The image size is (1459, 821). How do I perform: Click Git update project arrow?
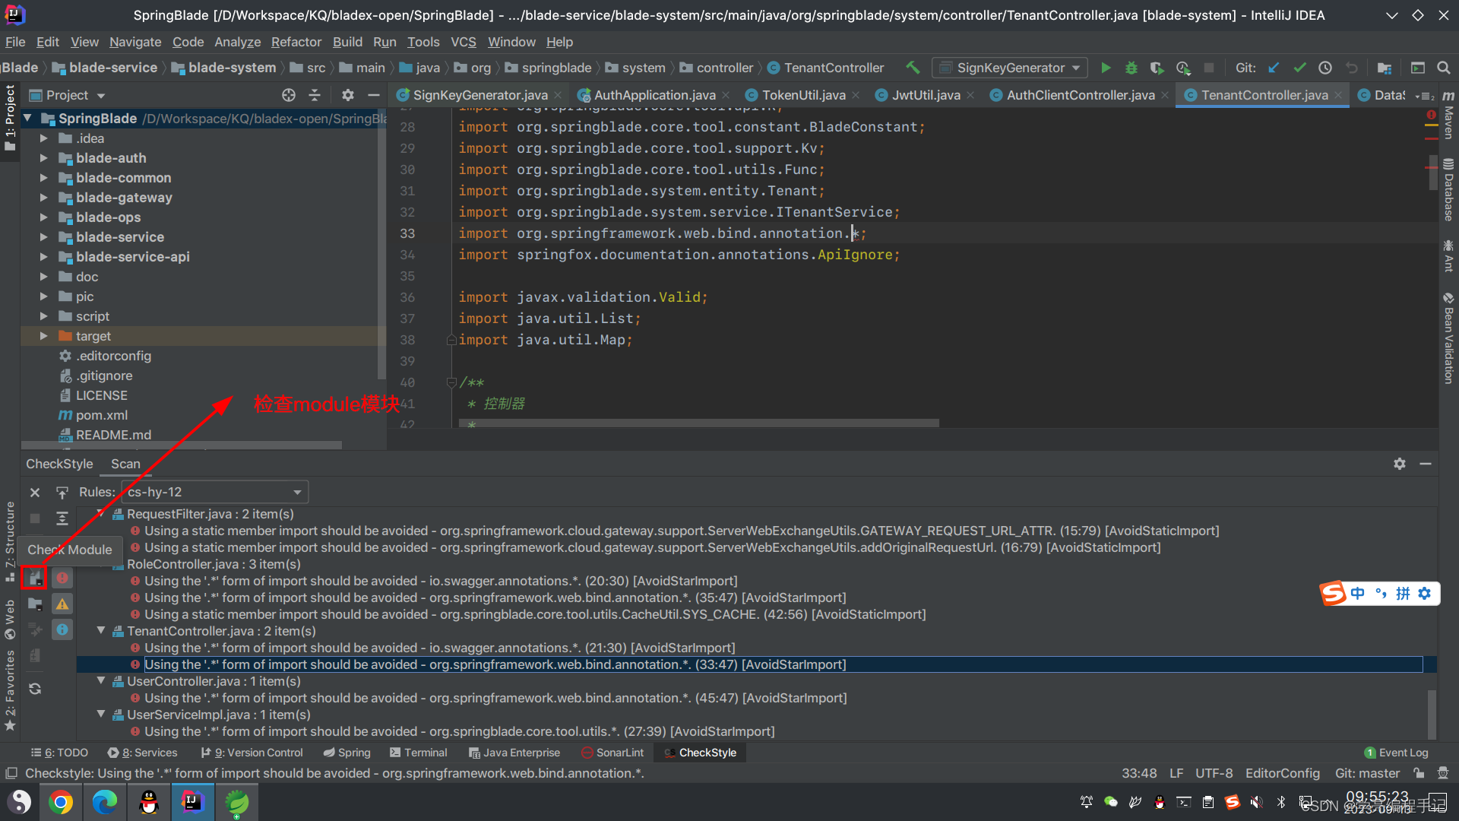[1274, 68]
